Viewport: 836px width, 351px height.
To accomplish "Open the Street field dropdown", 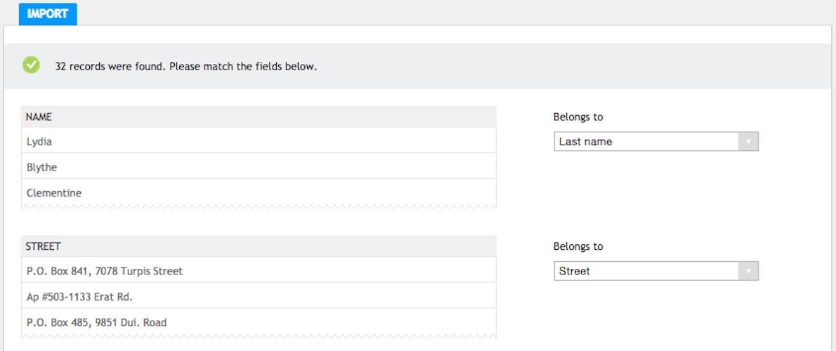I will tap(646, 271).
